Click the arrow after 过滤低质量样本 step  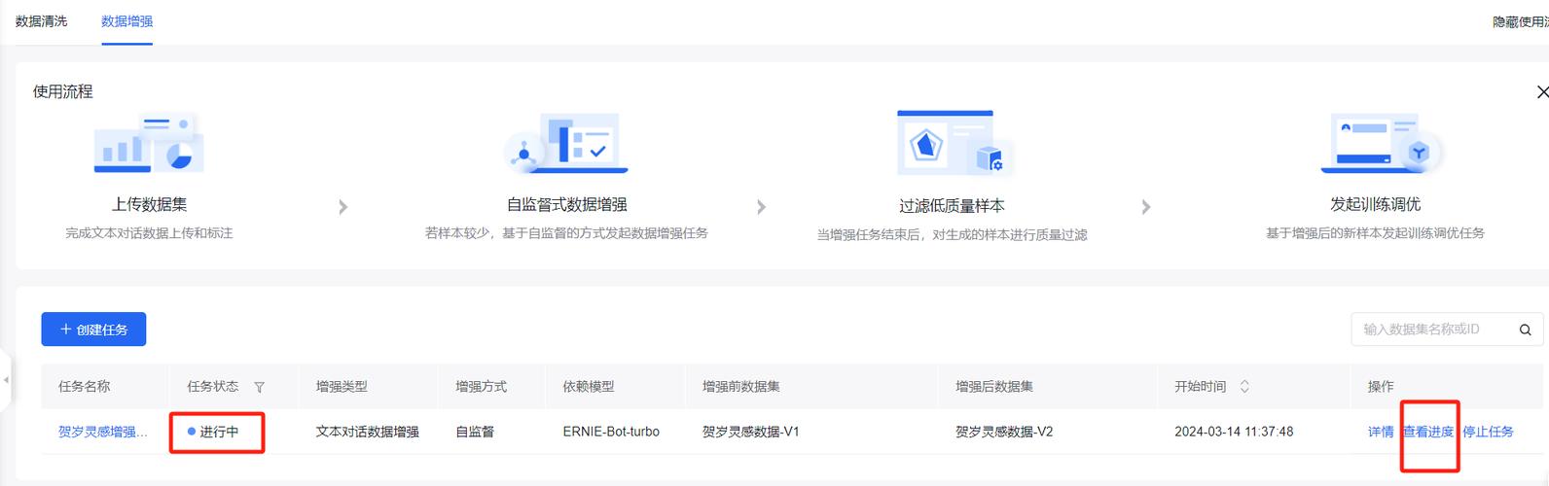(x=1146, y=207)
